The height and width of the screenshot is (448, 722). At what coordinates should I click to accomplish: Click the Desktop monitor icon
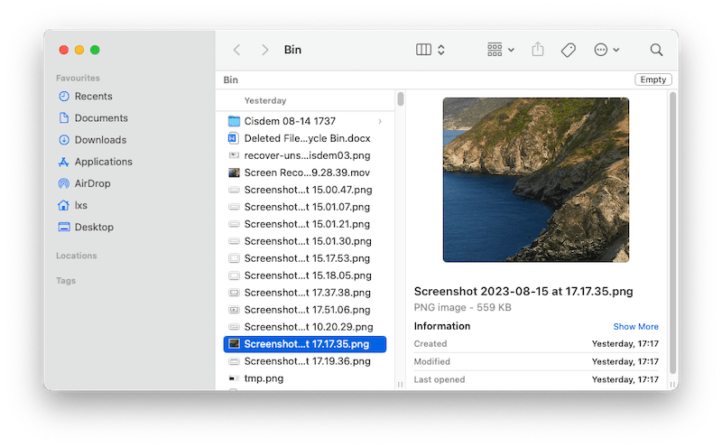click(x=64, y=227)
